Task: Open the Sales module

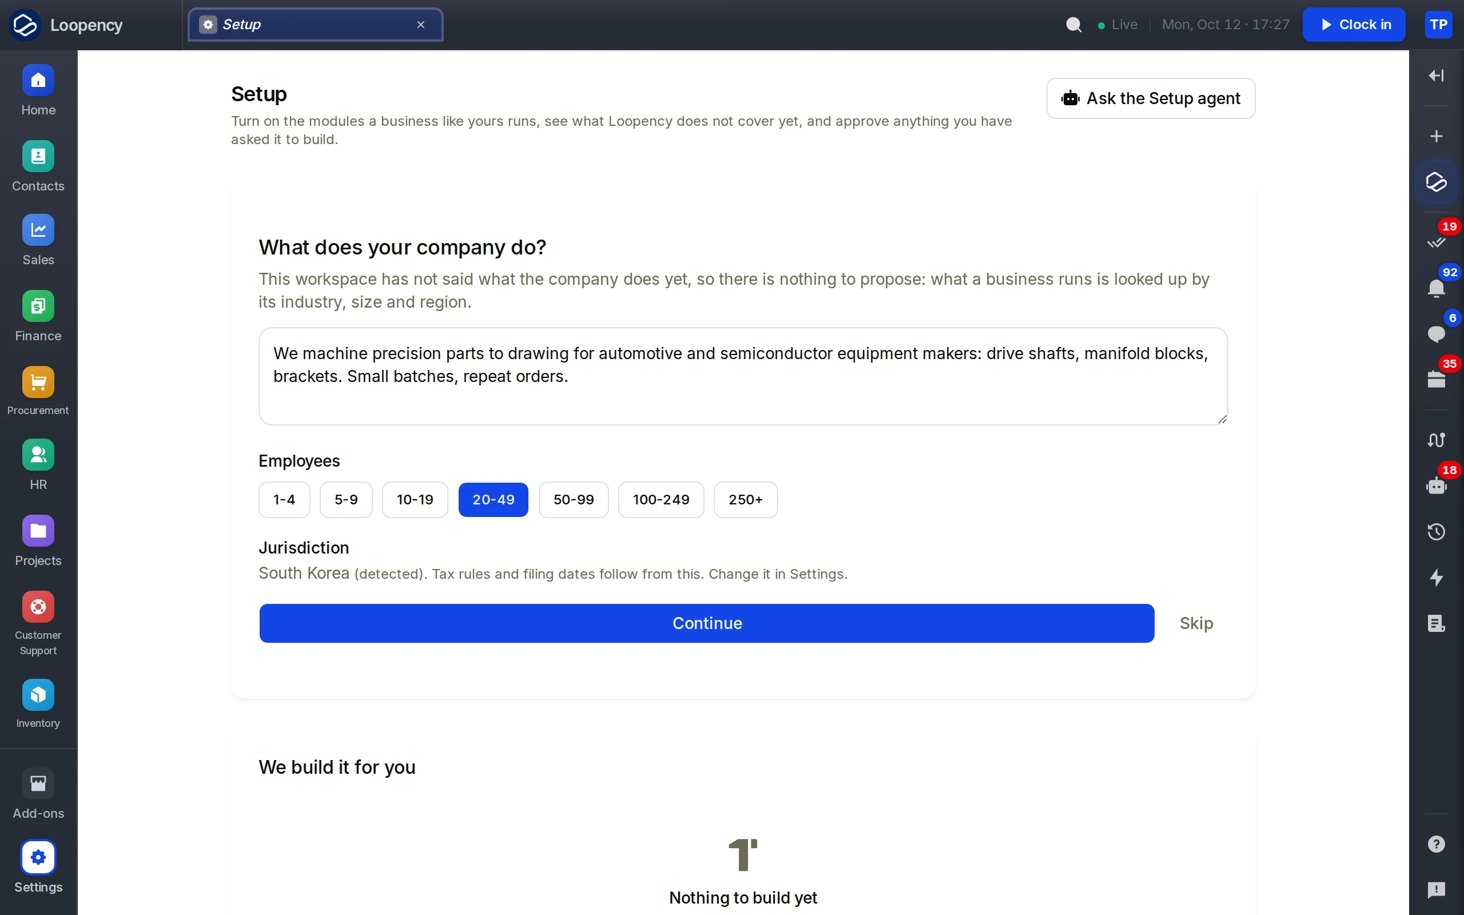Action: 38,241
